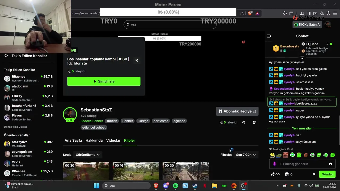340x191 pixels.
Task: Click the follow user icon beside share
Action: pos(254,122)
